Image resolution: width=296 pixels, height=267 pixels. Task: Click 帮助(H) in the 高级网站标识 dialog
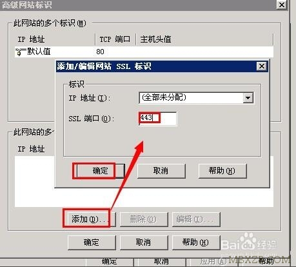coord(196,242)
